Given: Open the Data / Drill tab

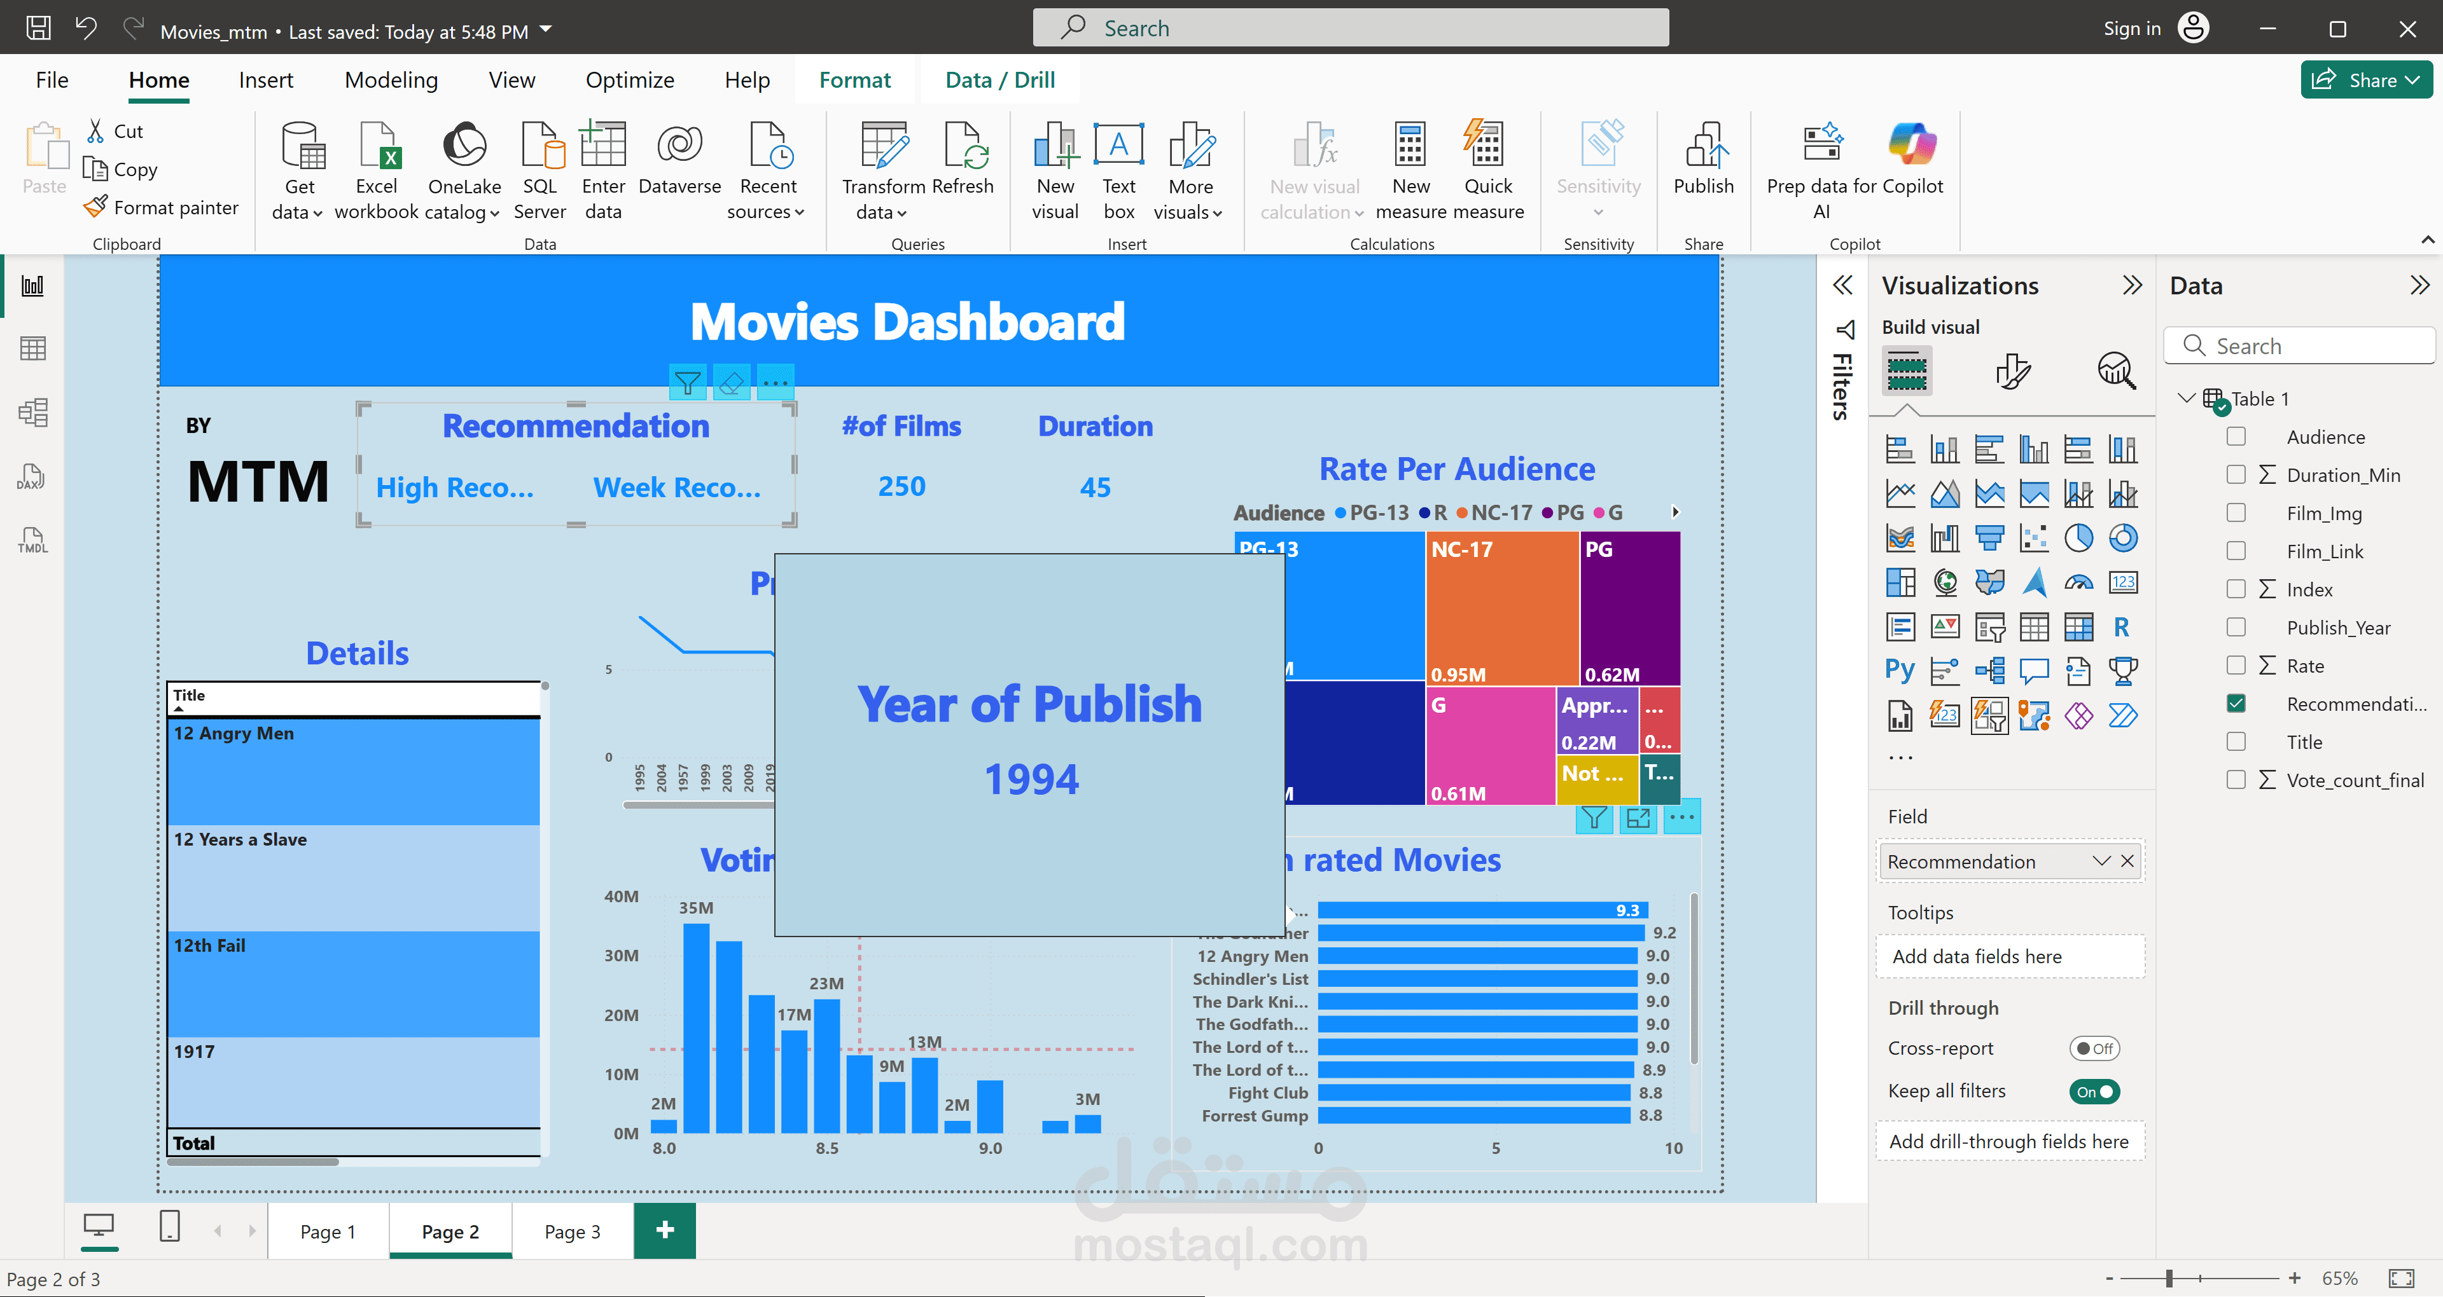Looking at the screenshot, I should point(999,81).
